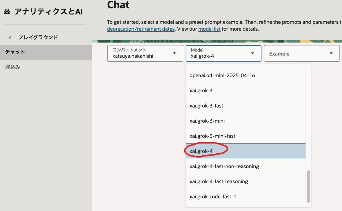Open the プレイグラウンド navigation item
Screen dimensions: 342x211
coord(38,38)
